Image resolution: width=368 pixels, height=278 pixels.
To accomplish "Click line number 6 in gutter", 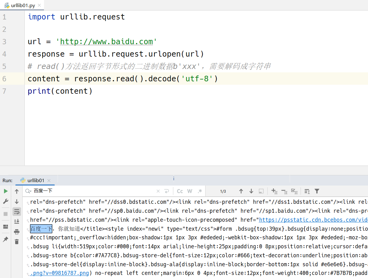I will [x=4, y=79].
